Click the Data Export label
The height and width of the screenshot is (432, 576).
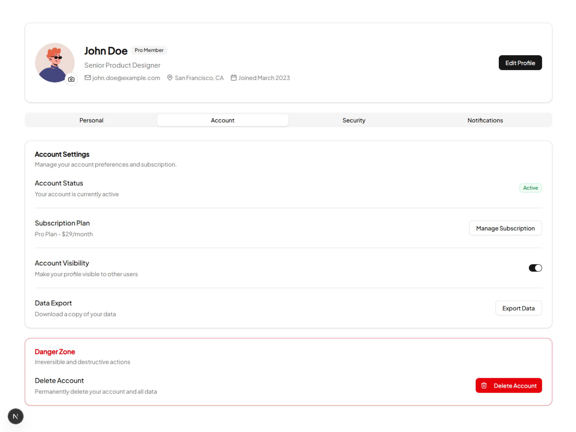[53, 303]
